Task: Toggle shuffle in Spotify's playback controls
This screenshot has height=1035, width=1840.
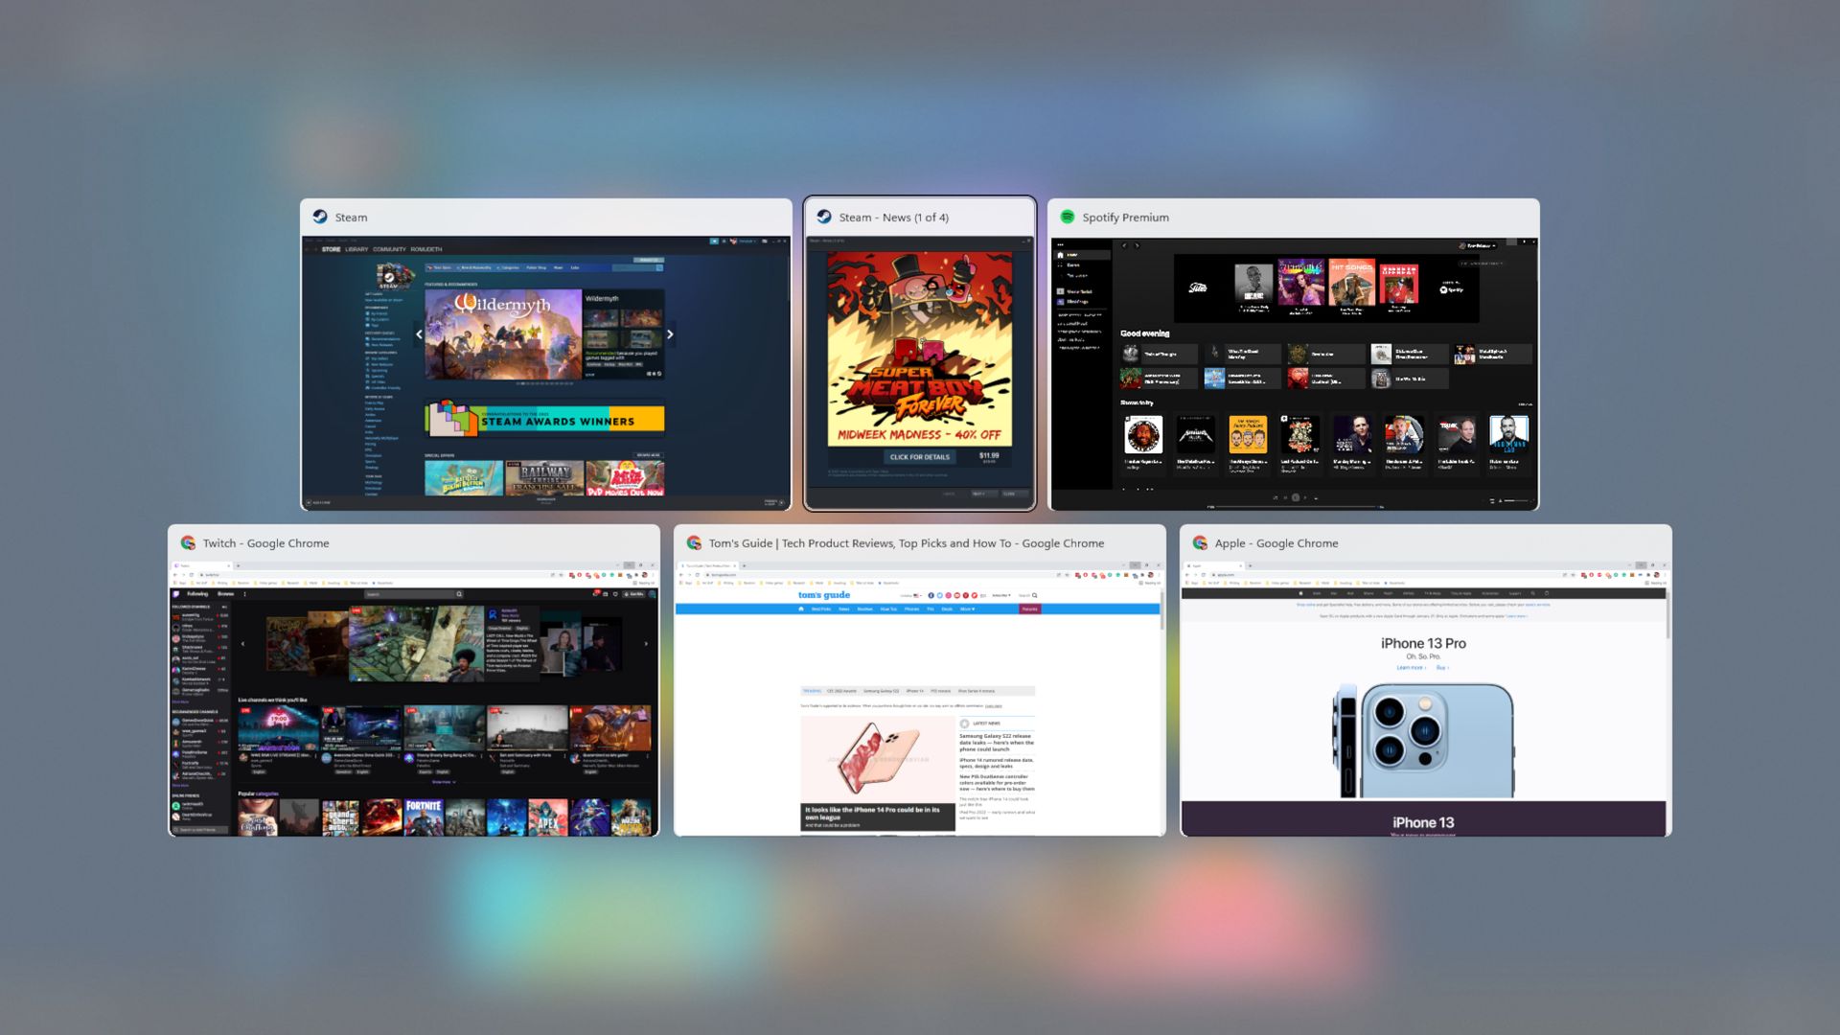Action: (x=1276, y=497)
